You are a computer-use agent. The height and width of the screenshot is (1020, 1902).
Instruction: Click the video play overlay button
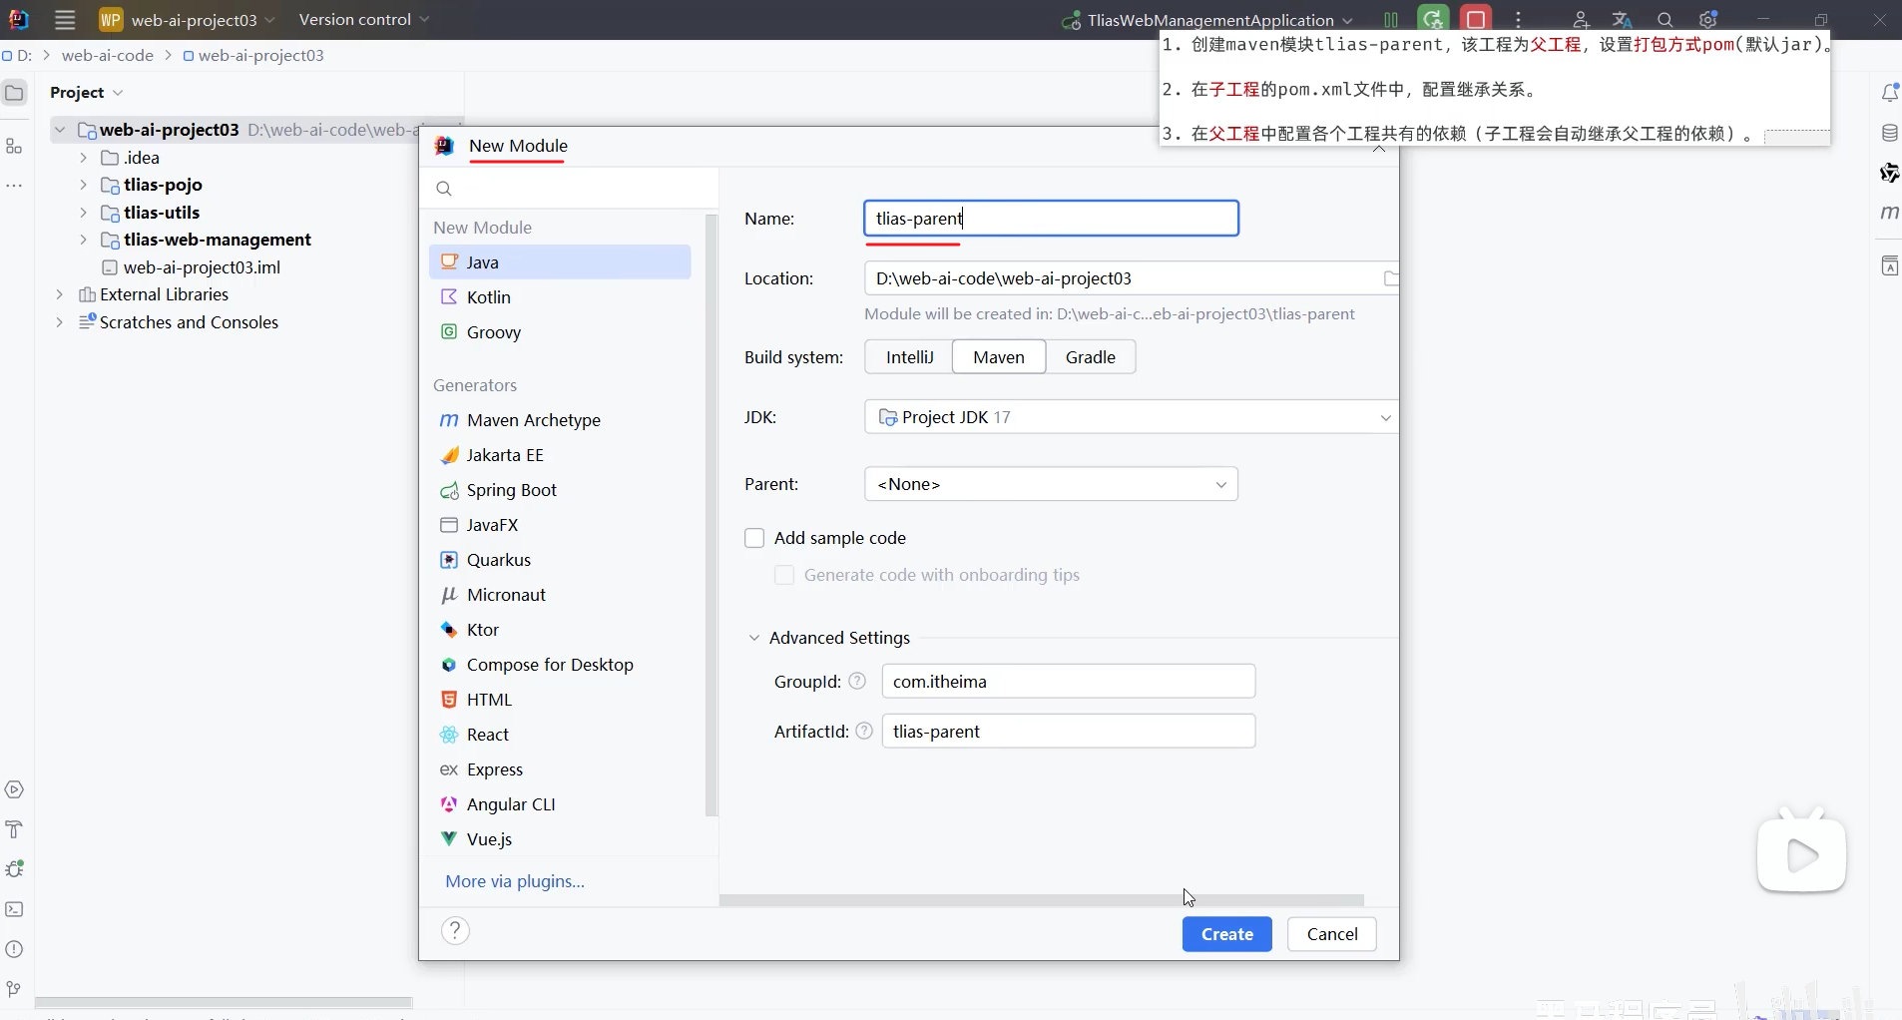pyautogui.click(x=1801, y=854)
